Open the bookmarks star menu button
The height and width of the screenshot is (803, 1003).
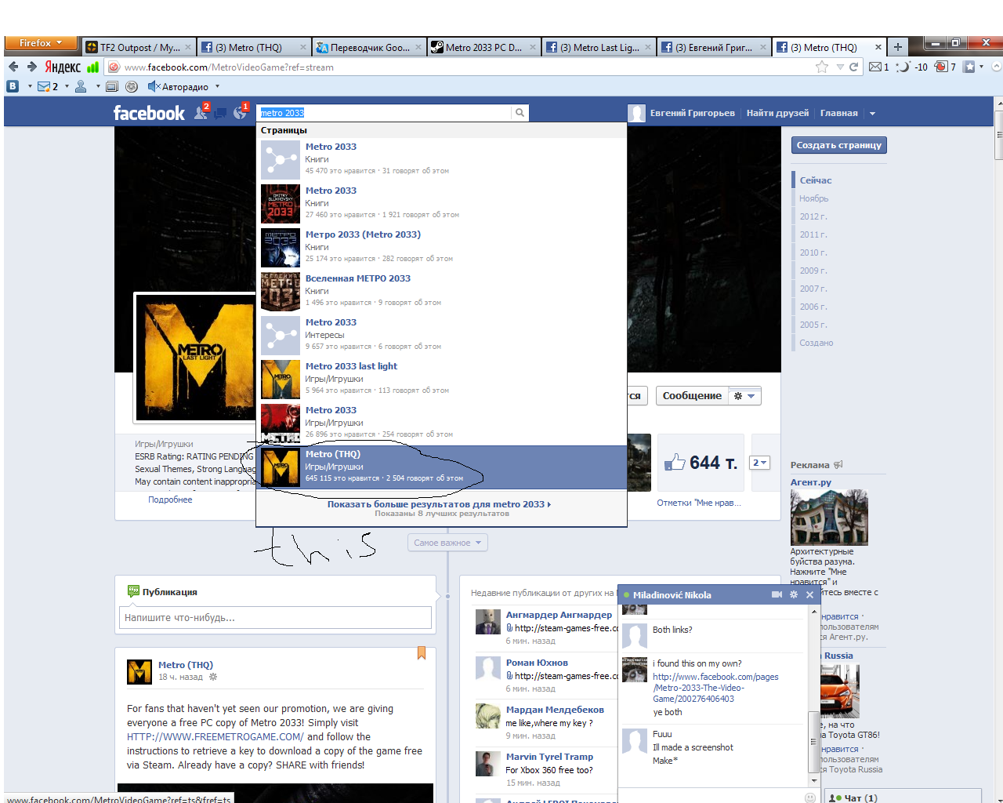point(969,67)
